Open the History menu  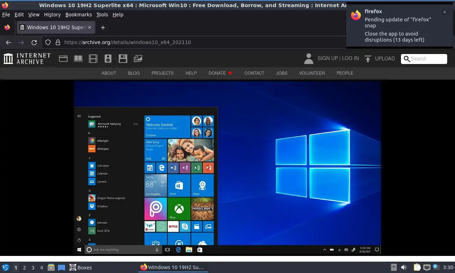[x=52, y=15]
